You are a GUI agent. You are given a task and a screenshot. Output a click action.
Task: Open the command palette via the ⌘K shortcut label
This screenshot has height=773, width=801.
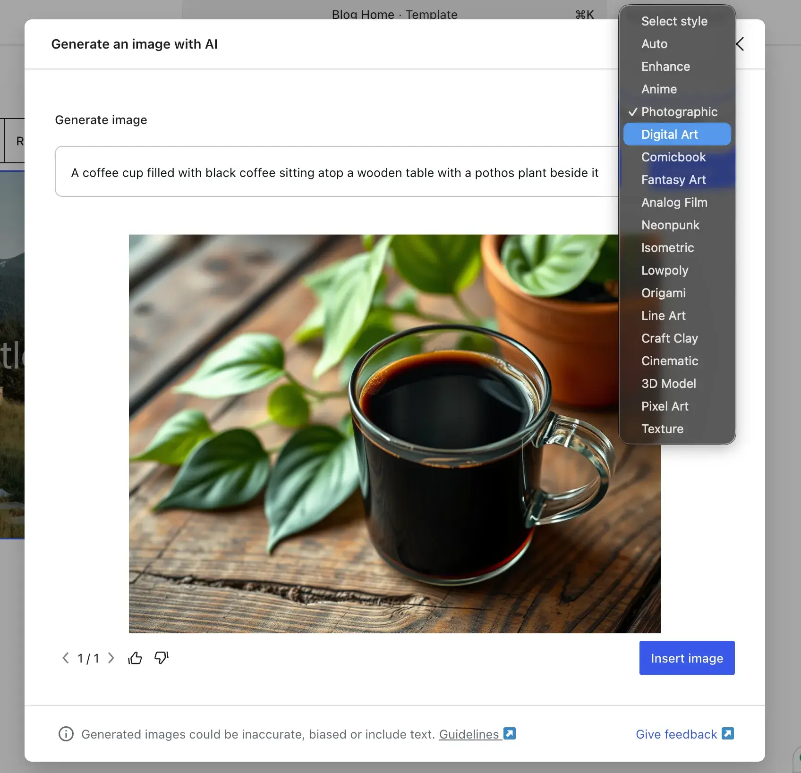(584, 15)
